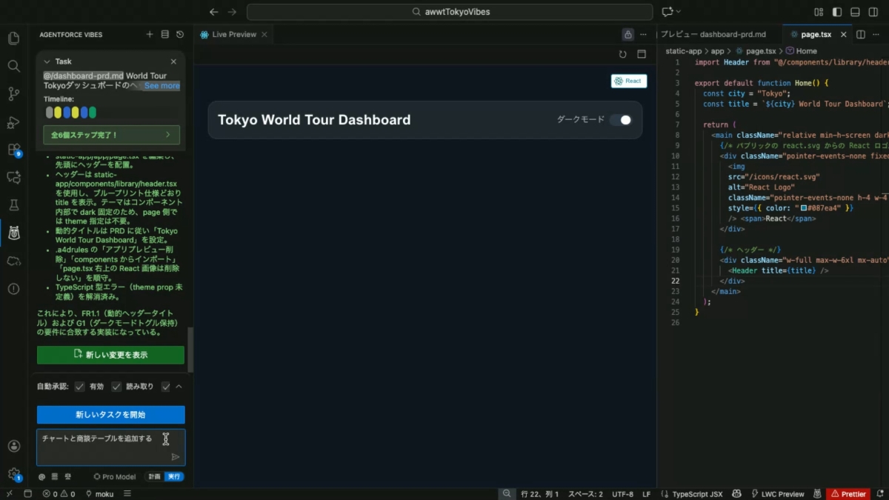This screenshot has height=500, width=889.
Task: Expand the auto-approve options caret
Action: (179, 387)
